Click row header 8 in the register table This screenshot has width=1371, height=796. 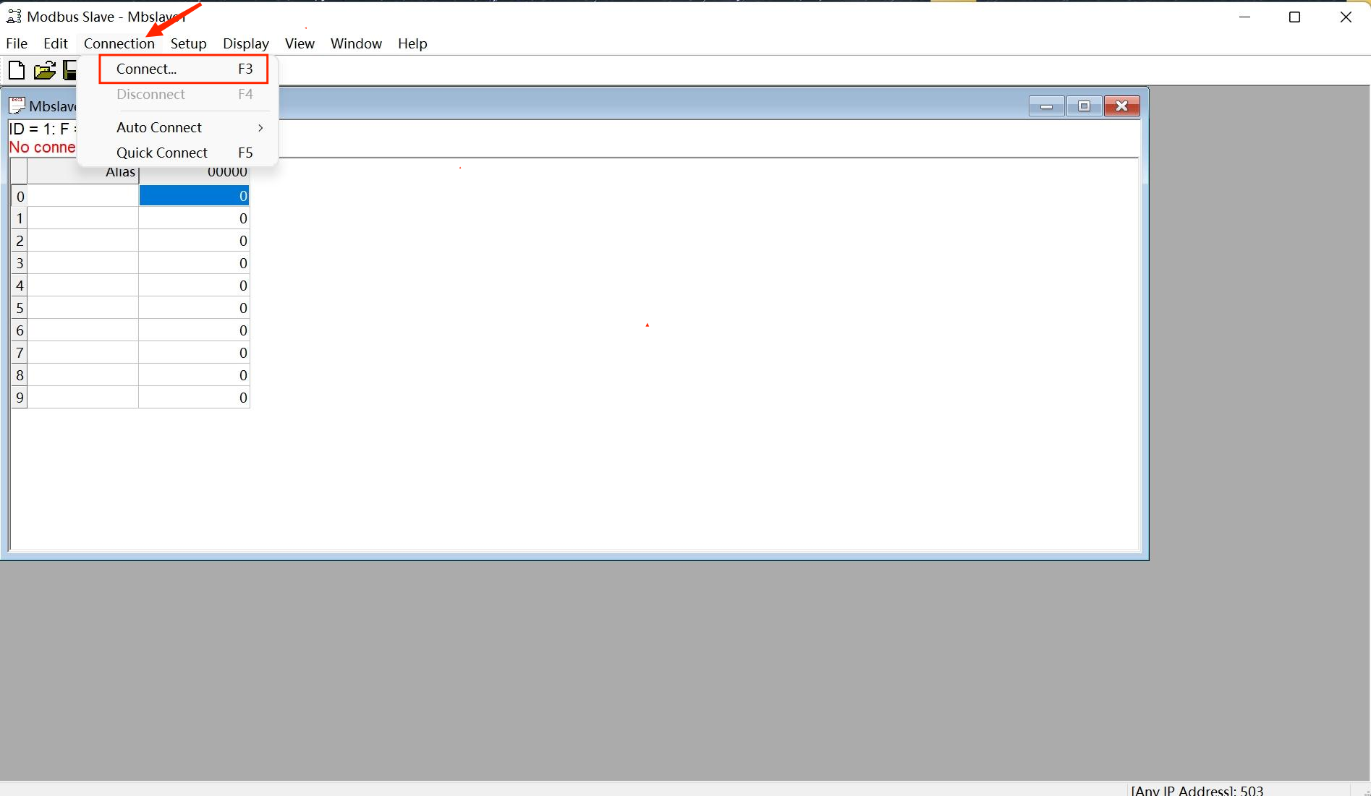coord(20,375)
